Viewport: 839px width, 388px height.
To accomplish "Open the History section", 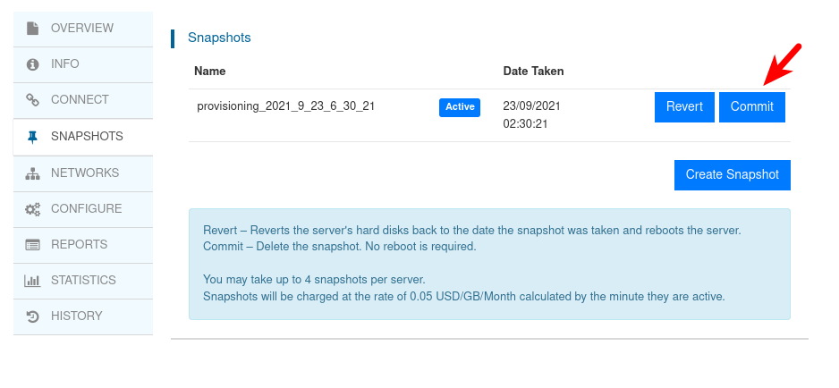I will pos(77,316).
